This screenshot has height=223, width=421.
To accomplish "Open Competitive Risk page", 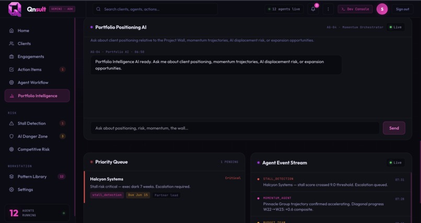I will coord(37,150).
